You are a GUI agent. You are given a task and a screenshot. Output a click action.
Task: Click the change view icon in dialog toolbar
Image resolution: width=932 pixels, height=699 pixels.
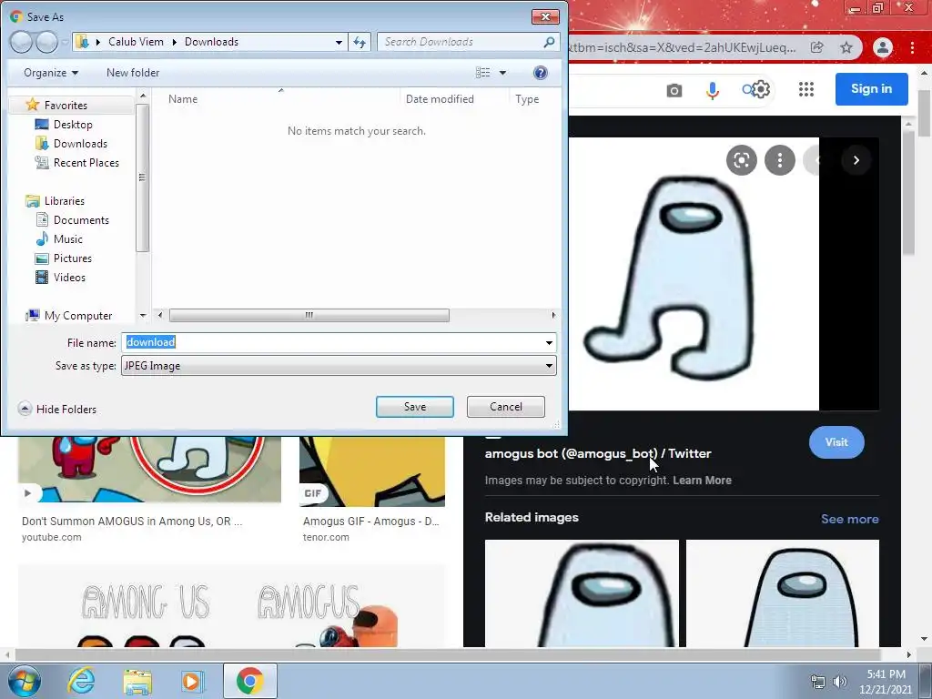(483, 73)
